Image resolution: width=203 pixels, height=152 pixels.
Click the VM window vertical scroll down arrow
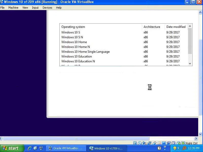[200, 134]
